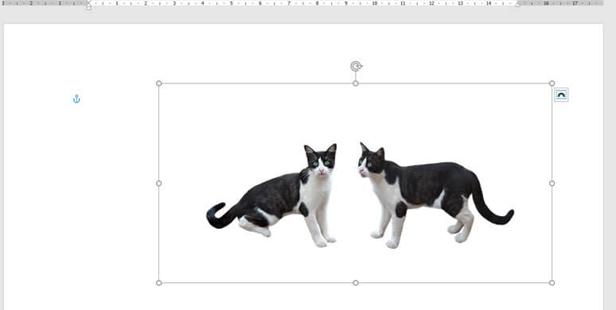Click the left-middle sizing handle
The width and height of the screenshot is (616, 310).
(158, 184)
